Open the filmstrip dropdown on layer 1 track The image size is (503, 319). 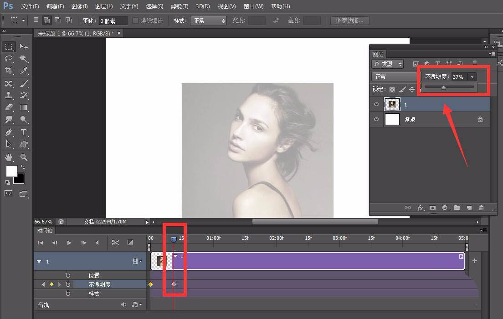click(137, 261)
